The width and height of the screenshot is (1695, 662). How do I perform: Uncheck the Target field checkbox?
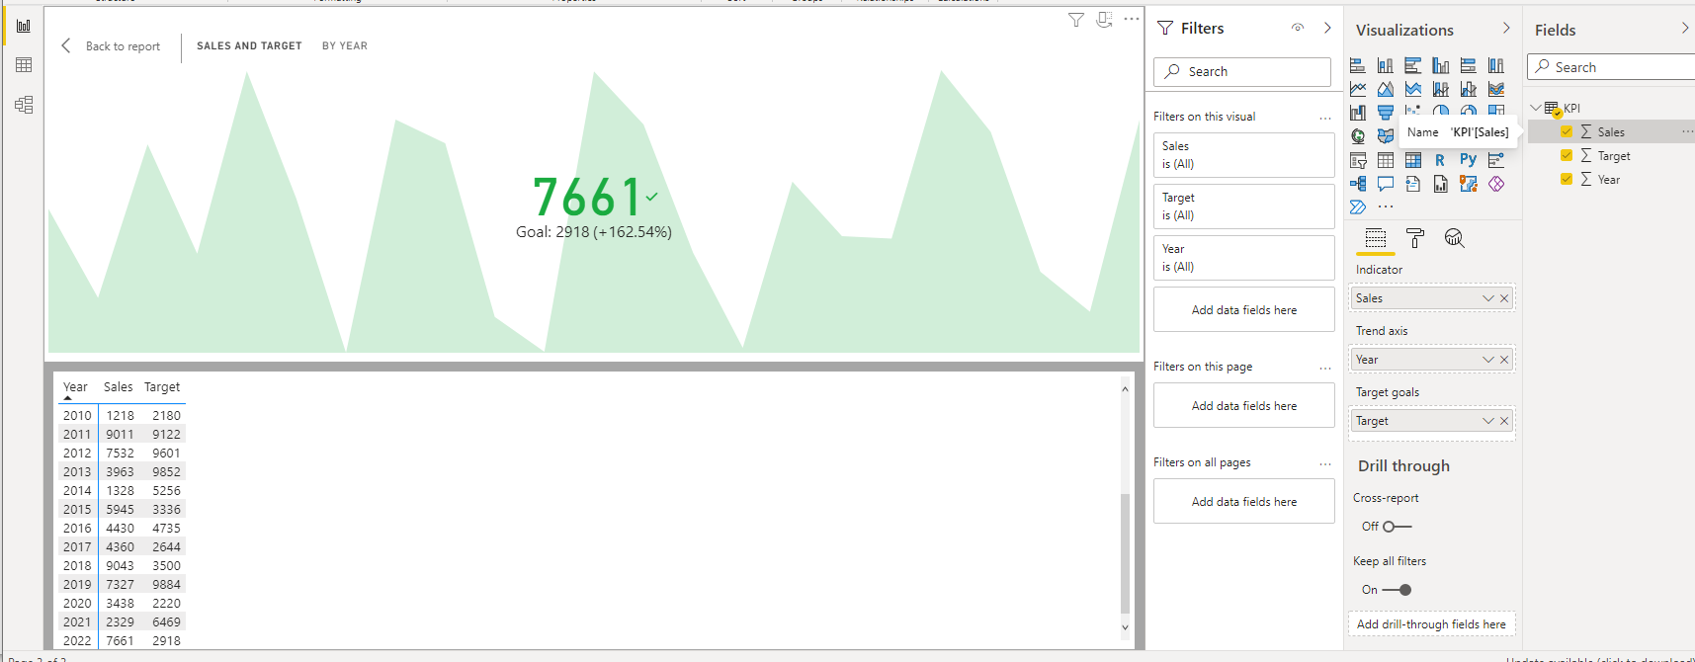point(1567,155)
